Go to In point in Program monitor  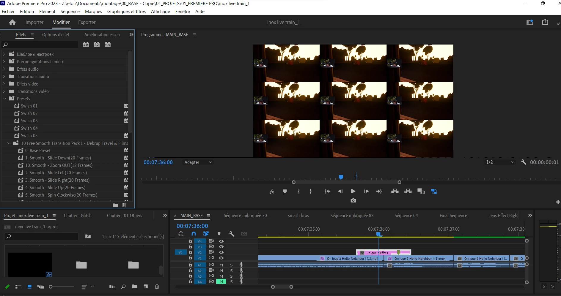pyautogui.click(x=327, y=191)
